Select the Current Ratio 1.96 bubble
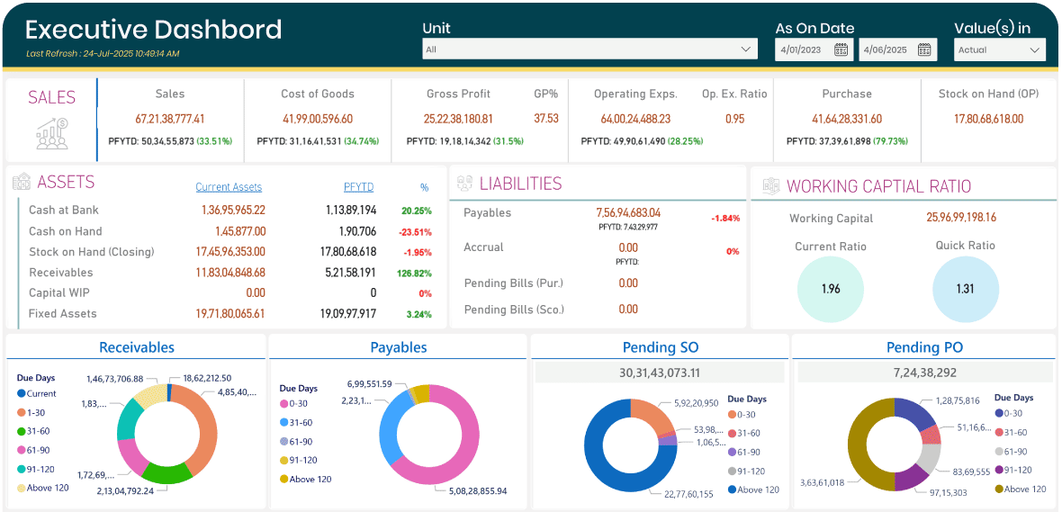Image resolution: width=1062 pixels, height=512 pixels. (831, 289)
